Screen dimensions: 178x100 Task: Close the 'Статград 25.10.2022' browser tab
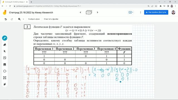pyautogui.click(x=27, y=2)
